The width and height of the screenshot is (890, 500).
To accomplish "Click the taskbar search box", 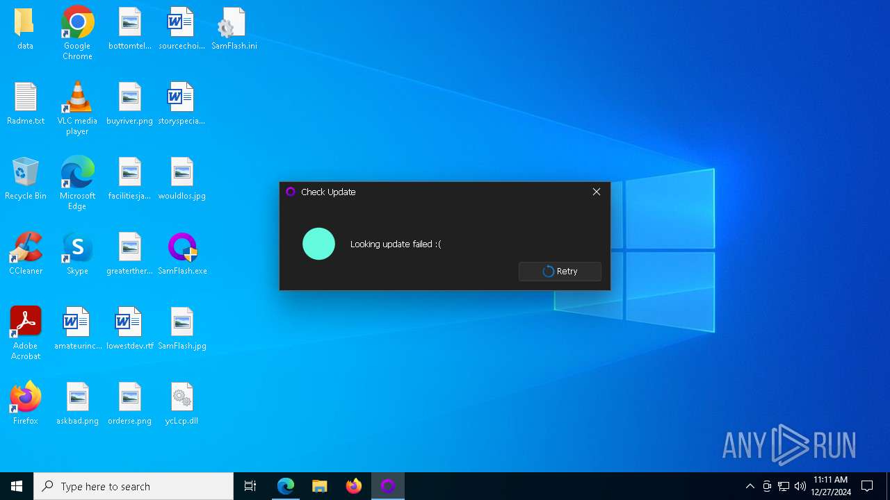I will (x=133, y=486).
